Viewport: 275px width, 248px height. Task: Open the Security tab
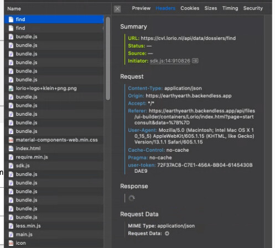[x=253, y=8]
